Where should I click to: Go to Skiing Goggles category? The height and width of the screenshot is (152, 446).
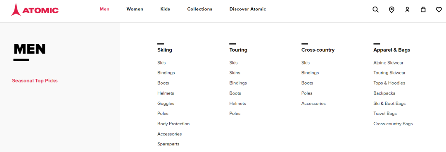166,103
